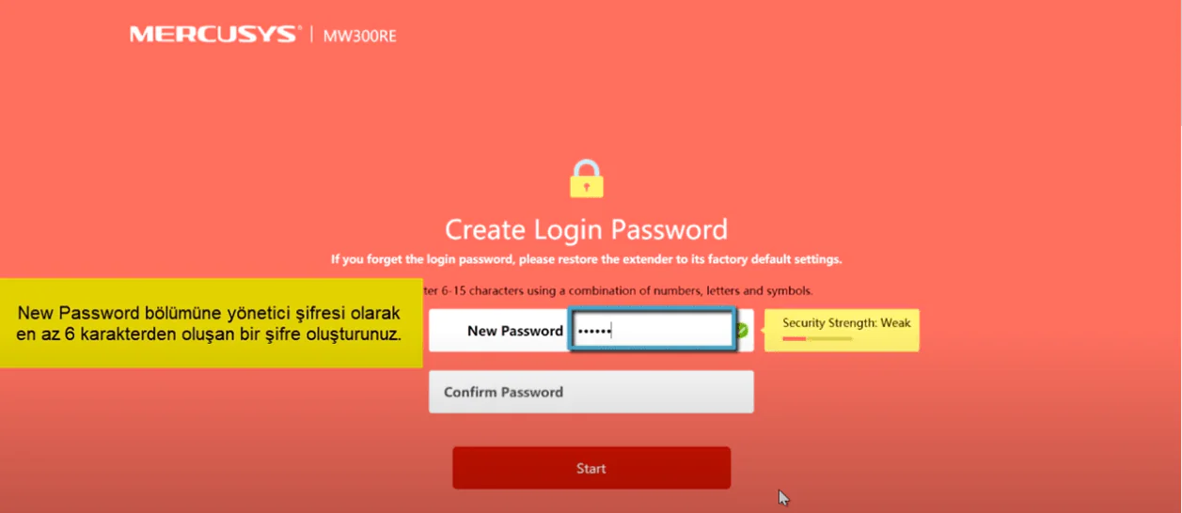Screen dimensions: 1182x513
Task: Click the Security Strength: Weak tooltip
Action: click(842, 331)
